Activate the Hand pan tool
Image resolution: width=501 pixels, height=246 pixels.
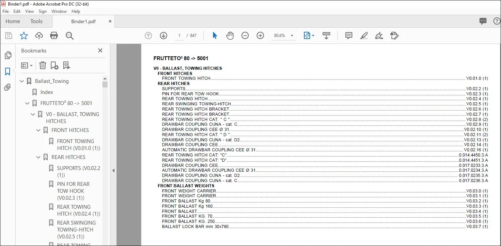(x=230, y=36)
